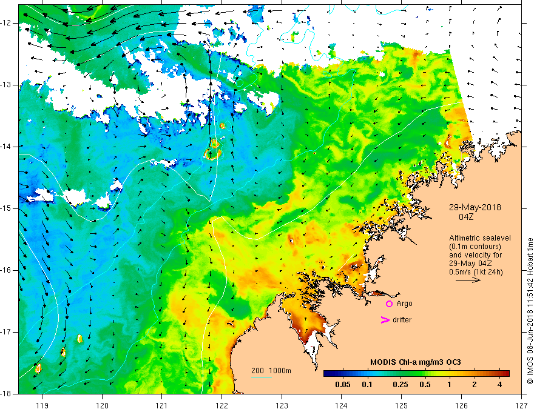Image resolution: width=534 pixels, height=412 pixels.
Task: Click latitude axis label -16
Action: 6,270
